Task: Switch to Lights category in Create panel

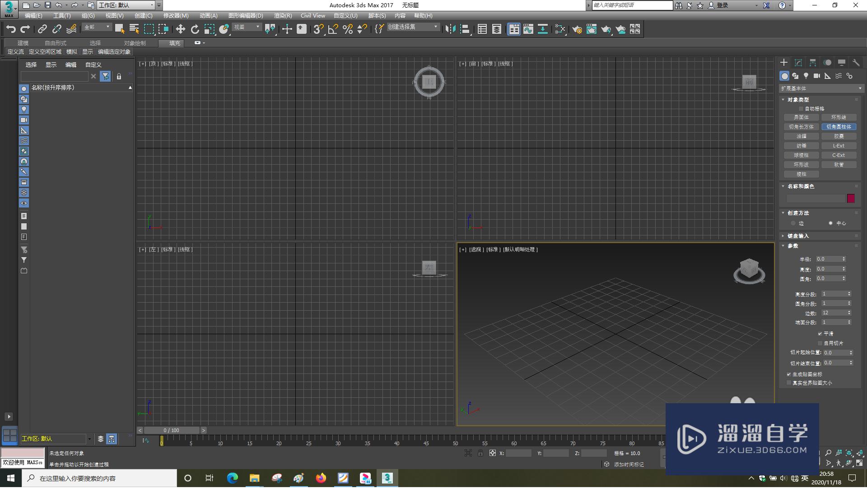Action: click(x=806, y=76)
